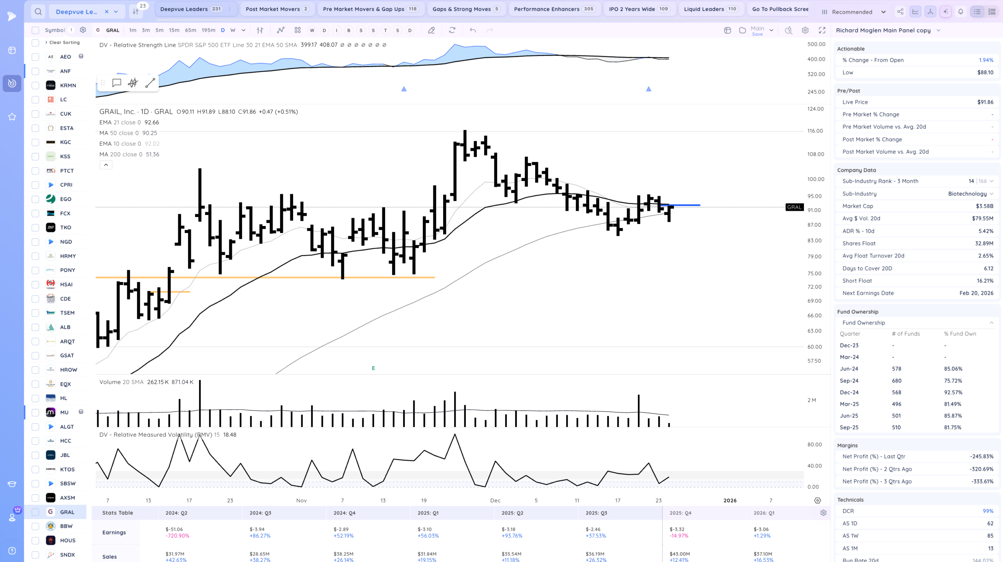Check the AEO row checkbox
This screenshot has height=562, width=1003.
point(35,57)
